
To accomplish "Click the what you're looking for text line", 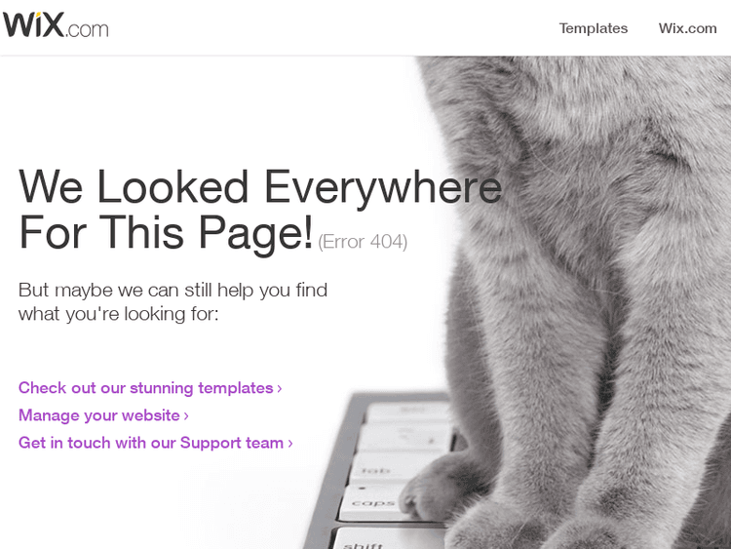I will coord(118,314).
